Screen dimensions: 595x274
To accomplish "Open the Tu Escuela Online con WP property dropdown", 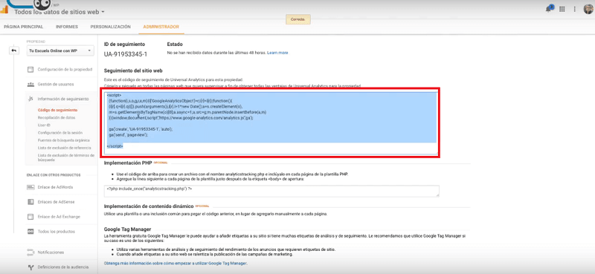I will 60,50.
